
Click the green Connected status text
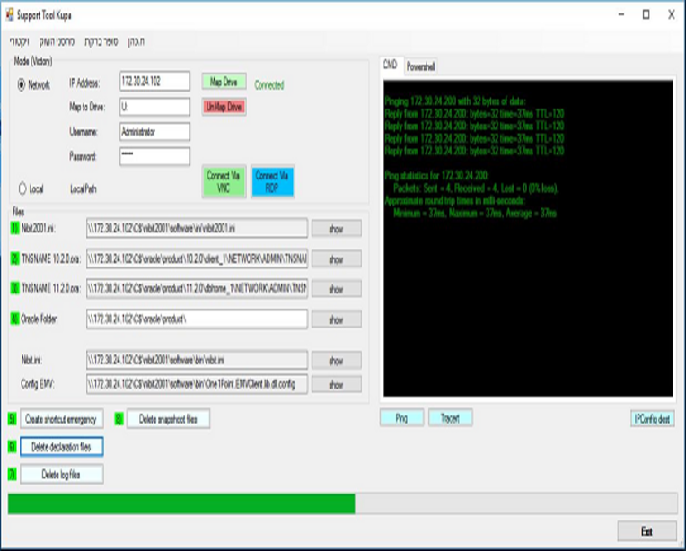point(269,85)
